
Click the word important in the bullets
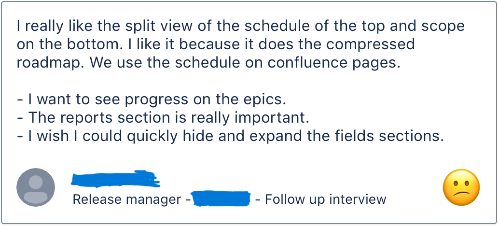click(x=272, y=117)
